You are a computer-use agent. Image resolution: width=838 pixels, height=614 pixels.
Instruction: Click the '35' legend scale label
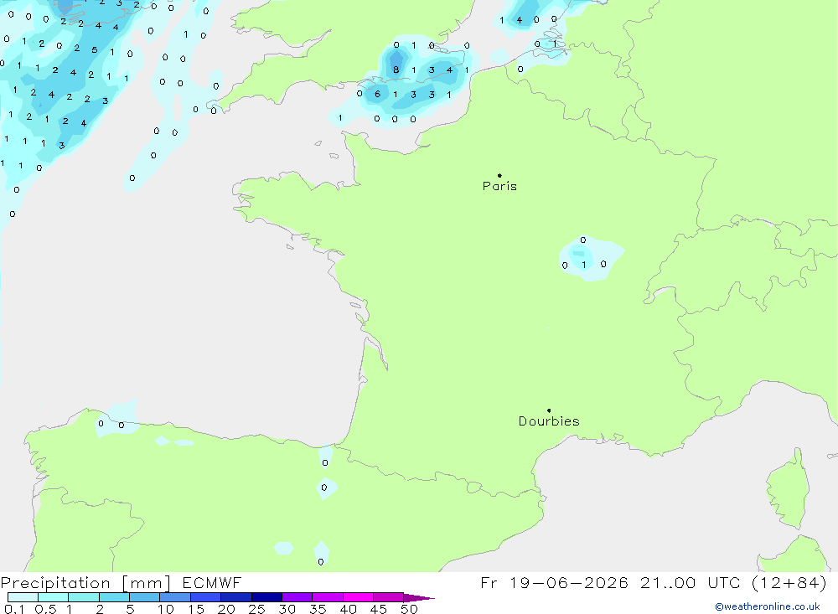(x=318, y=609)
